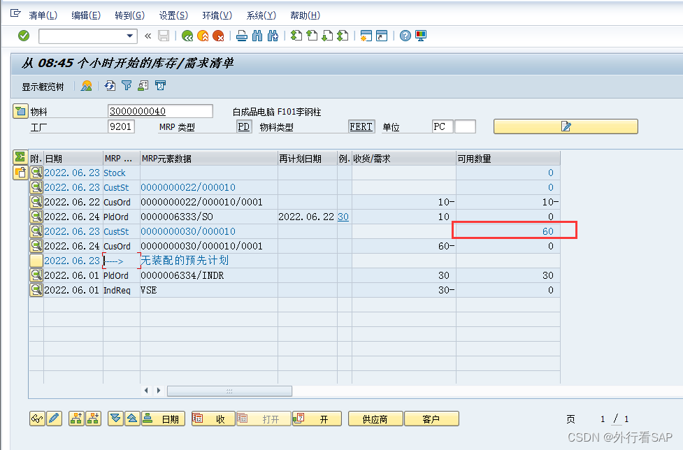
Task: Click the pencil change icon at the bottom
Action: coord(55,418)
